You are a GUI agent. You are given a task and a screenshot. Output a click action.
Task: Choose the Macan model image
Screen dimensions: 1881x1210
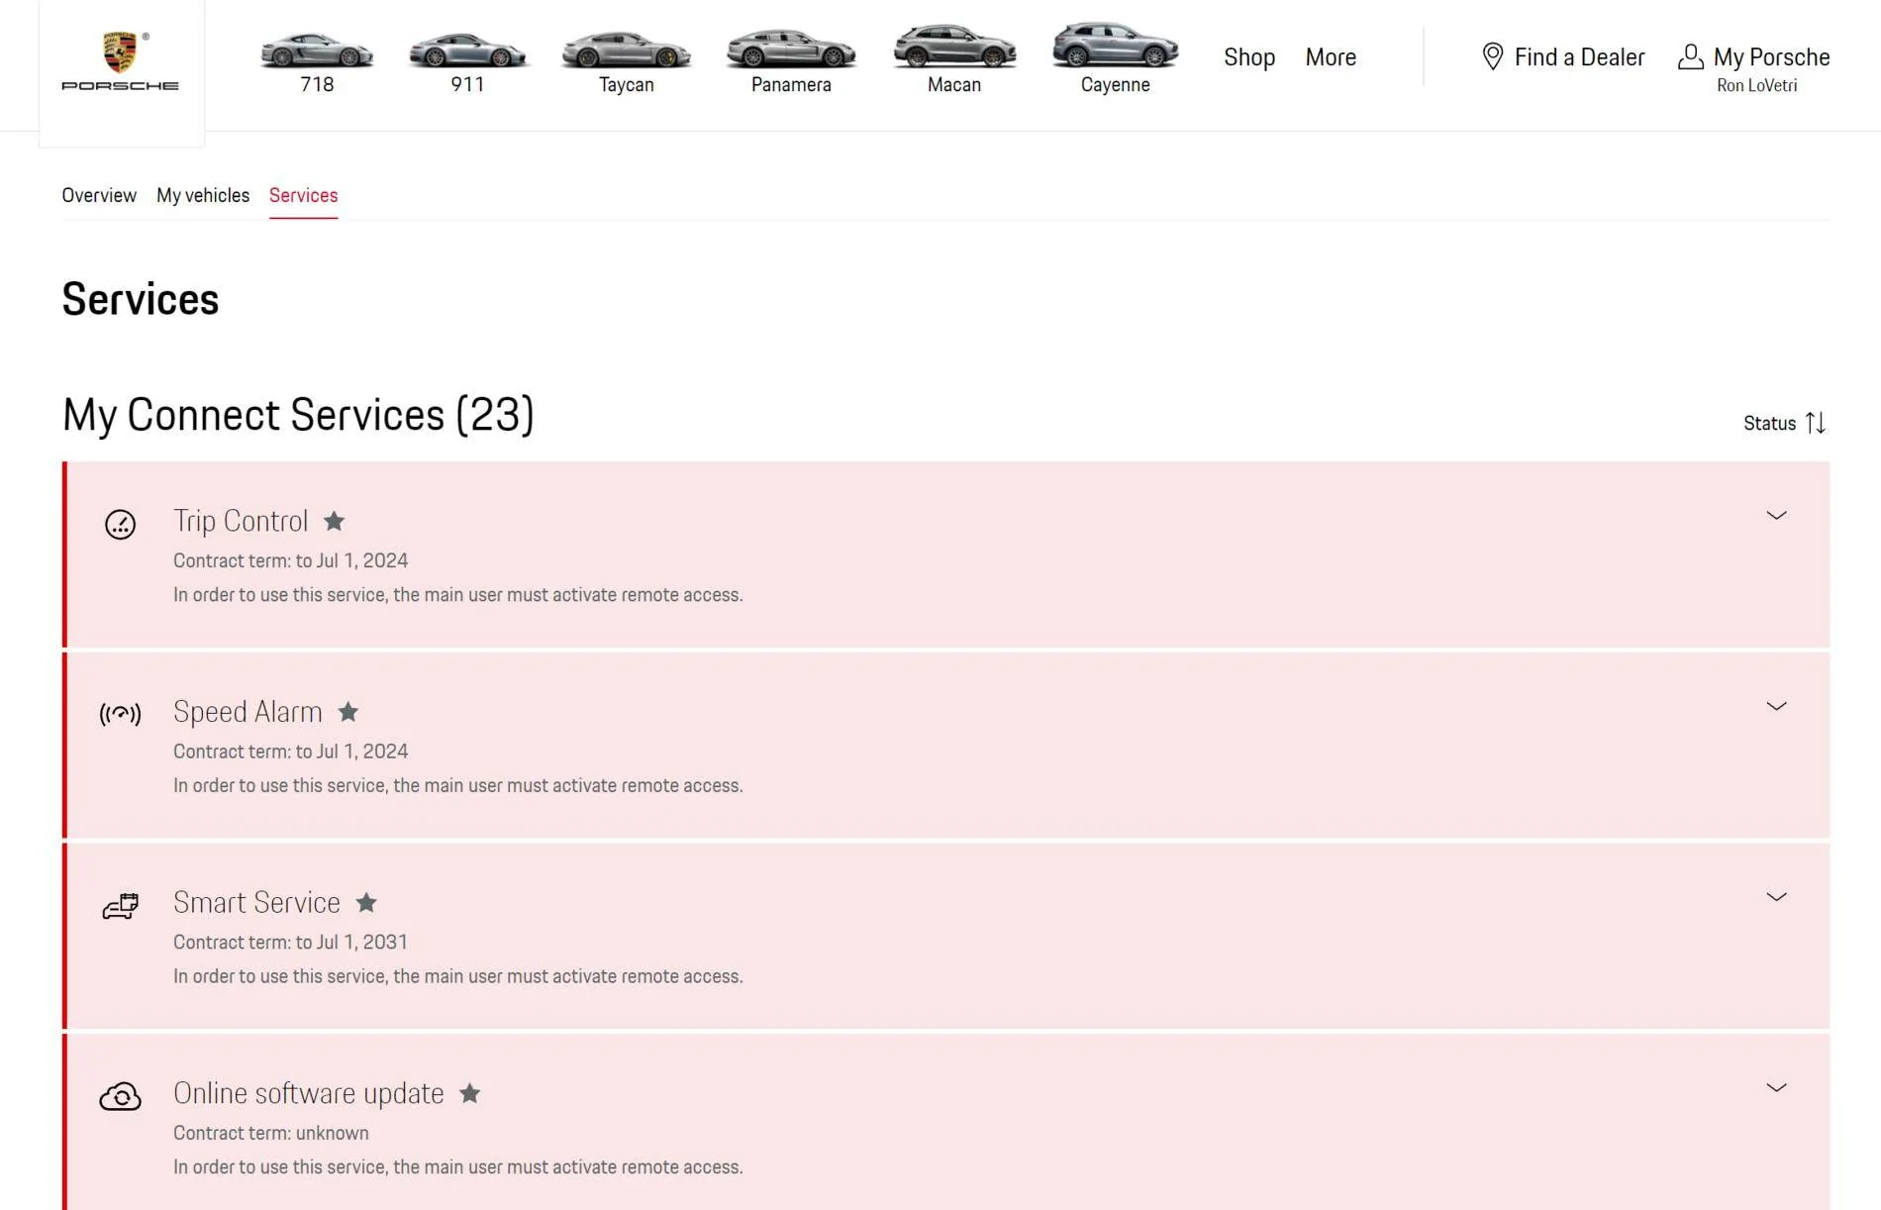tap(954, 46)
